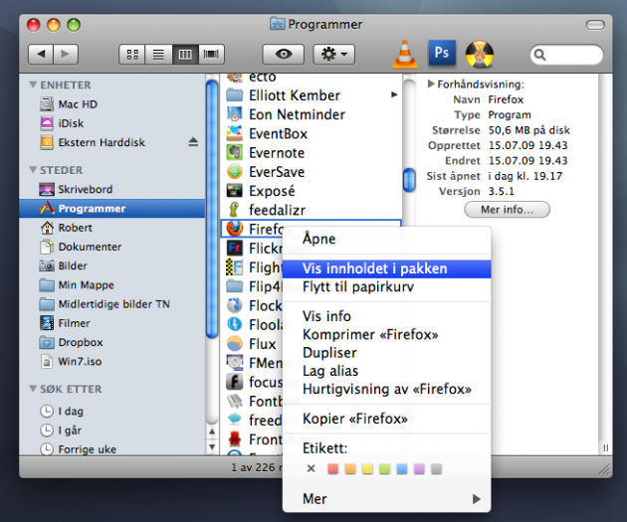Switch to list view
627x522 pixels.
[x=159, y=54]
